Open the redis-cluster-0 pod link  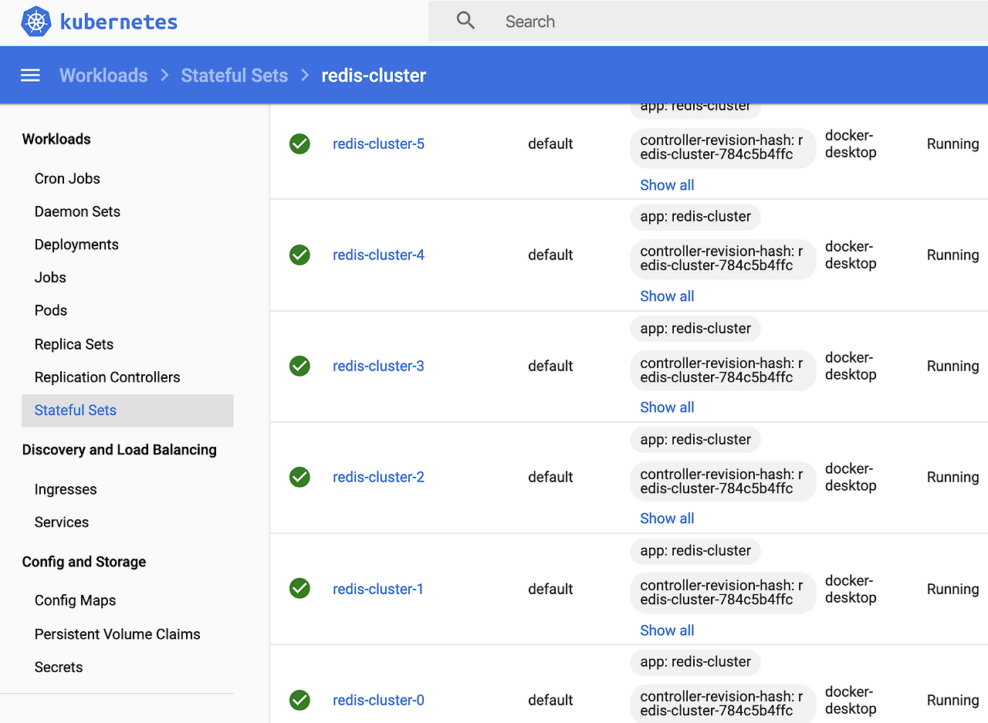point(378,700)
